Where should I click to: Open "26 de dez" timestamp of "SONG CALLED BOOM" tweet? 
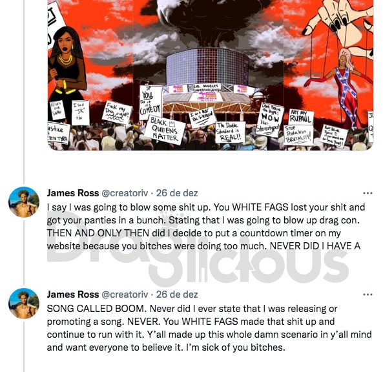point(177,294)
